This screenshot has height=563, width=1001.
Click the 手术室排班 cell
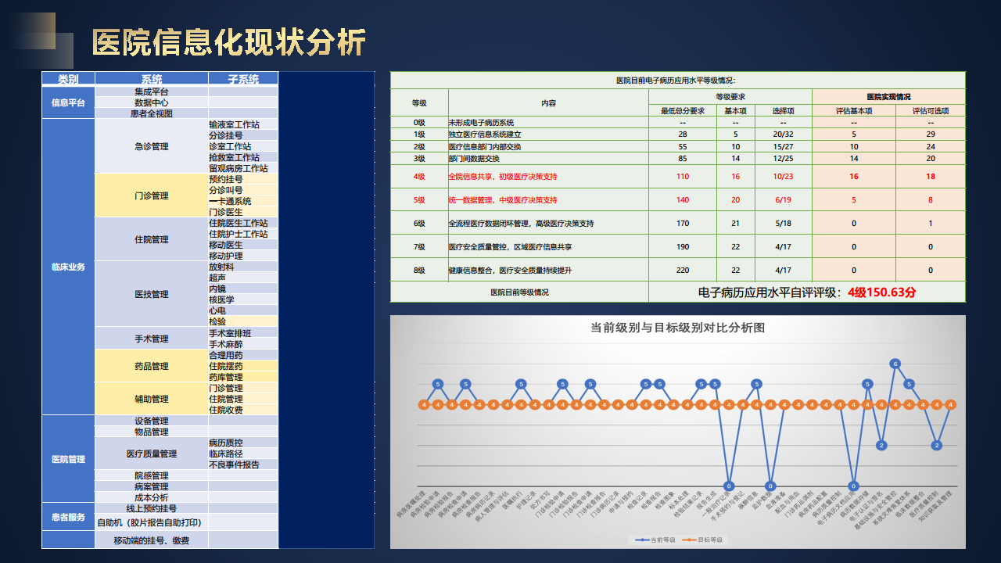243,333
